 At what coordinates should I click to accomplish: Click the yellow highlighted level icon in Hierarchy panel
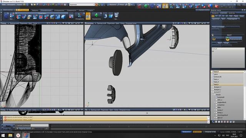(x=213, y=16)
